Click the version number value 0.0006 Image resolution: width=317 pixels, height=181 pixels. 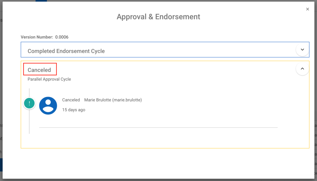pos(62,37)
